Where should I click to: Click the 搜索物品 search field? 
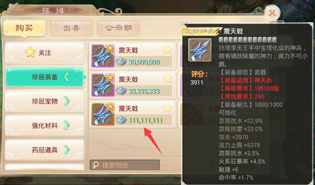[x=125, y=165]
